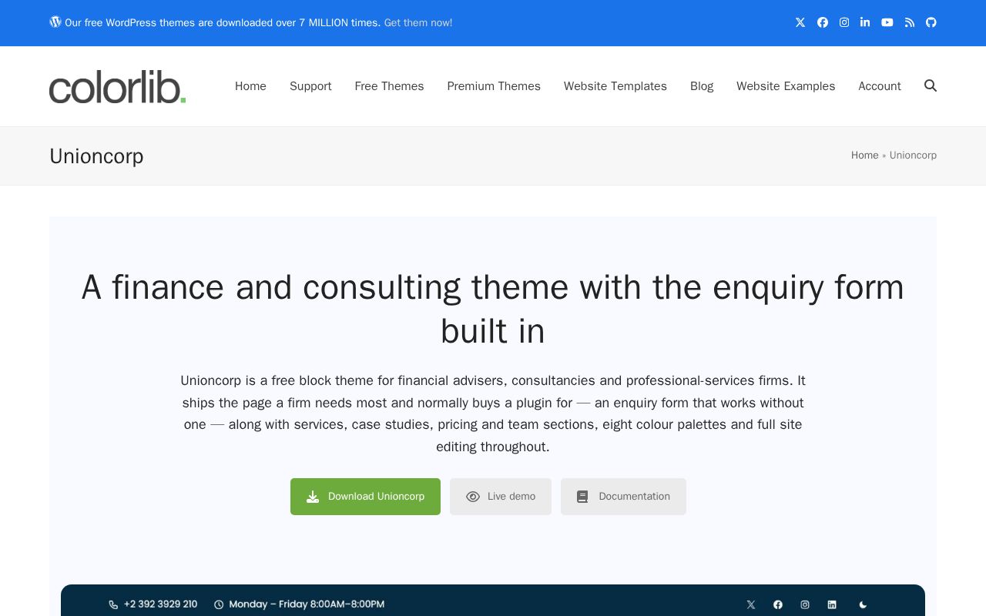Open Colorlib's GitHub icon
The height and width of the screenshot is (616, 986).
(931, 22)
